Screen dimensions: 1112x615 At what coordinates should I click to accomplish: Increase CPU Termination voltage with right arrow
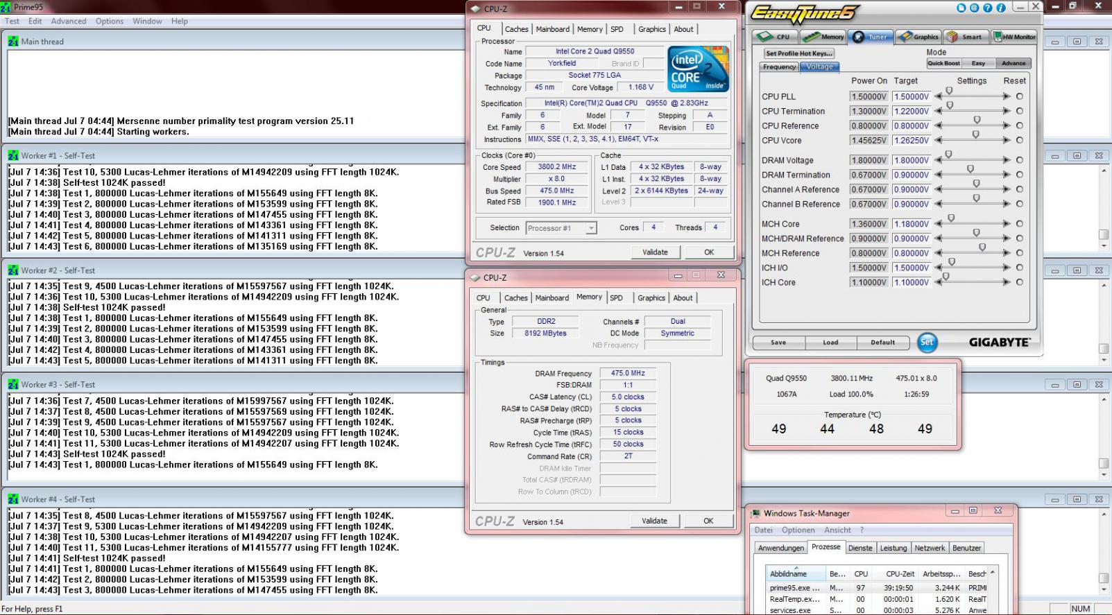pyautogui.click(x=1006, y=111)
